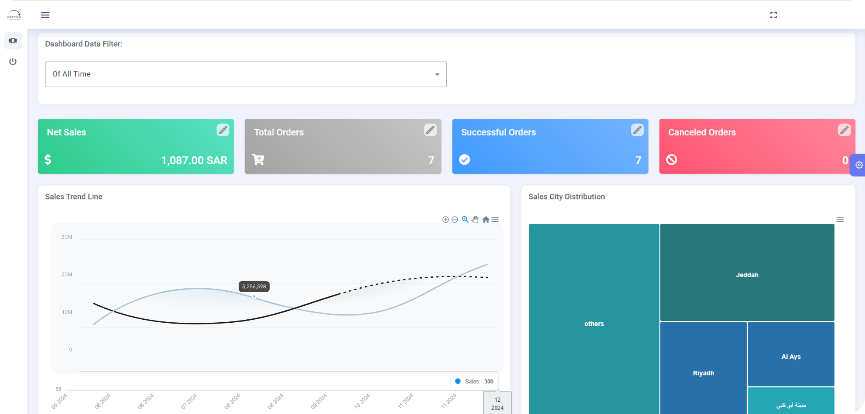Reset chart zoom with home icon
The image size is (865, 414).
click(486, 220)
